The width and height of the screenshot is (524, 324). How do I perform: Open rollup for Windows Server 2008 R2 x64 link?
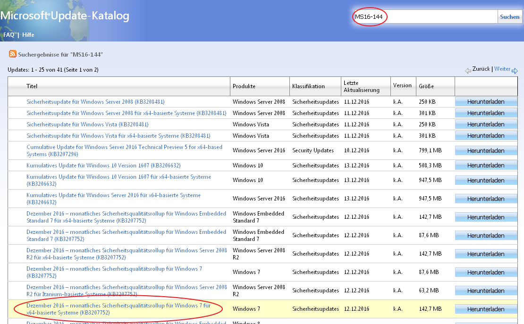pyautogui.click(x=127, y=254)
